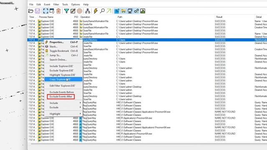Choose Properties... in the context menu

pyautogui.click(x=63, y=42)
